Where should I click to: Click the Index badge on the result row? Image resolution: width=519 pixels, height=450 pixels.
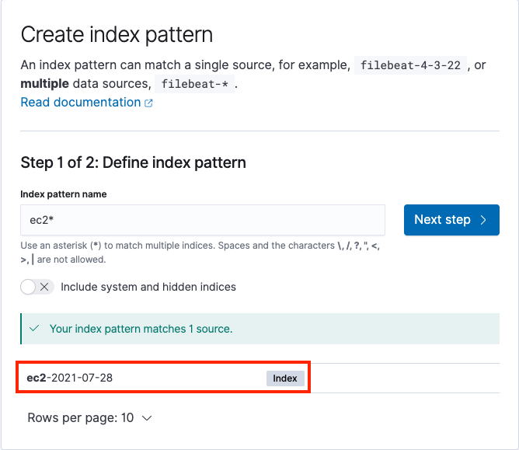[285, 378]
